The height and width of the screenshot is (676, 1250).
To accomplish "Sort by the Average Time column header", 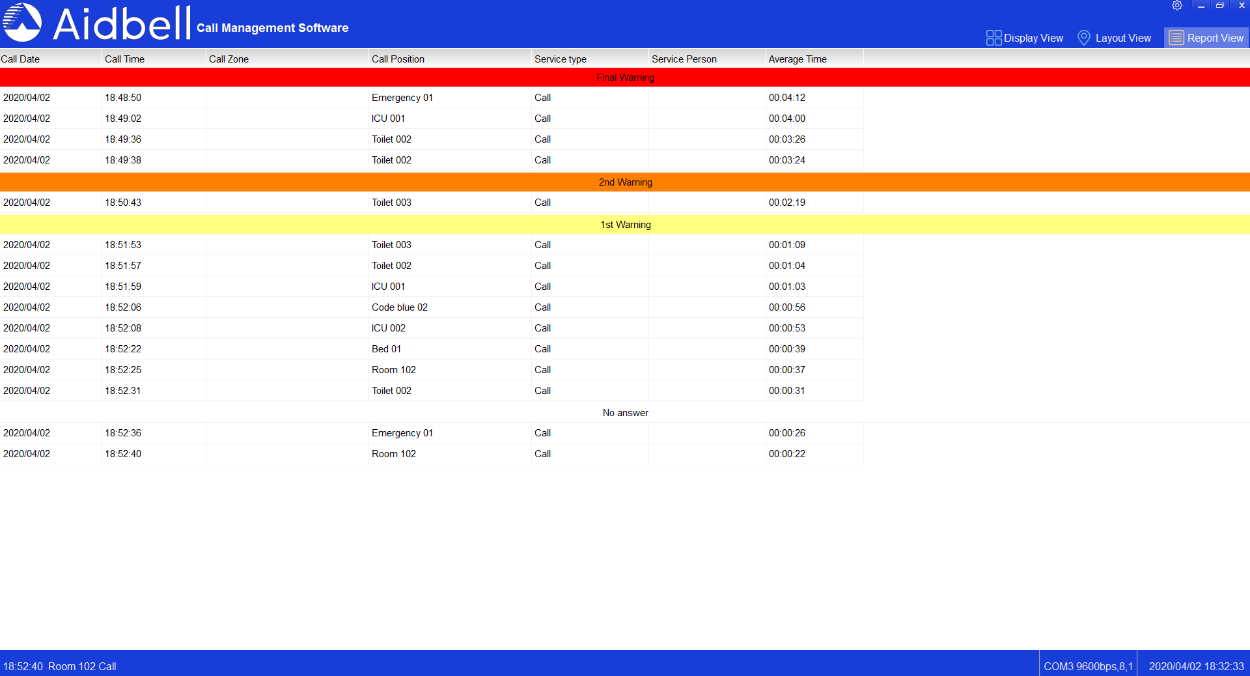I will [x=798, y=59].
